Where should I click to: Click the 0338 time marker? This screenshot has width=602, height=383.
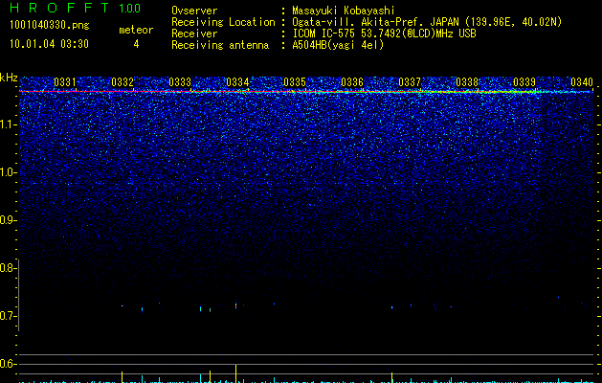(467, 82)
